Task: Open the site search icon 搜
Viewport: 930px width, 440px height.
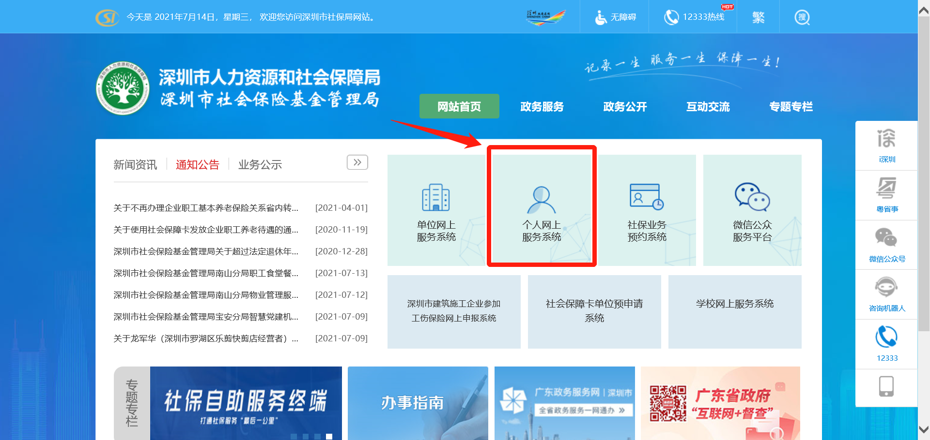Action: point(801,16)
